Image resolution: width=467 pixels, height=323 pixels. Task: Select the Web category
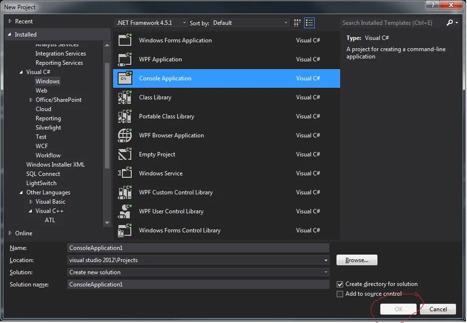pyautogui.click(x=41, y=91)
